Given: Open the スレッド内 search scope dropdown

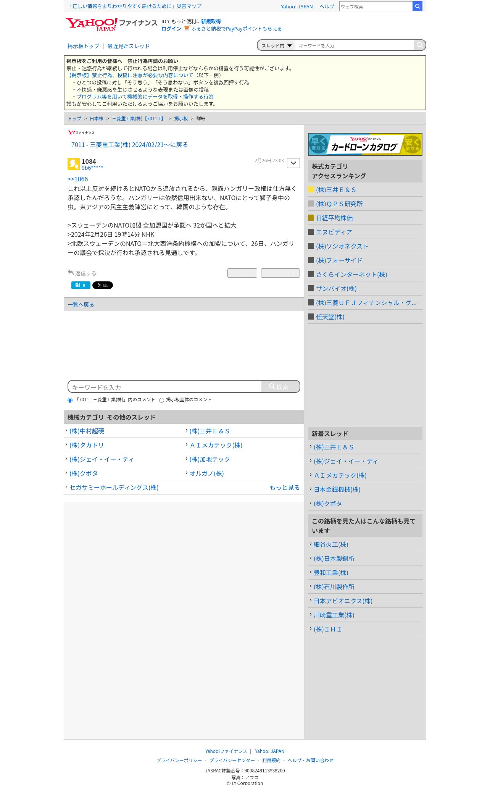Looking at the screenshot, I should point(276,45).
